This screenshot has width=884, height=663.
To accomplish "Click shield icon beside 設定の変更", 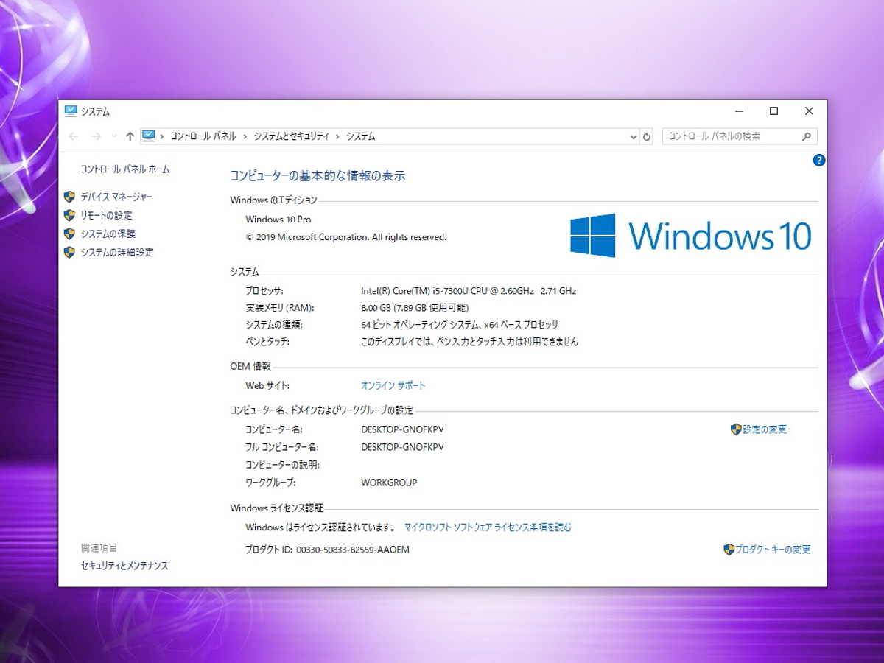I will click(x=735, y=429).
